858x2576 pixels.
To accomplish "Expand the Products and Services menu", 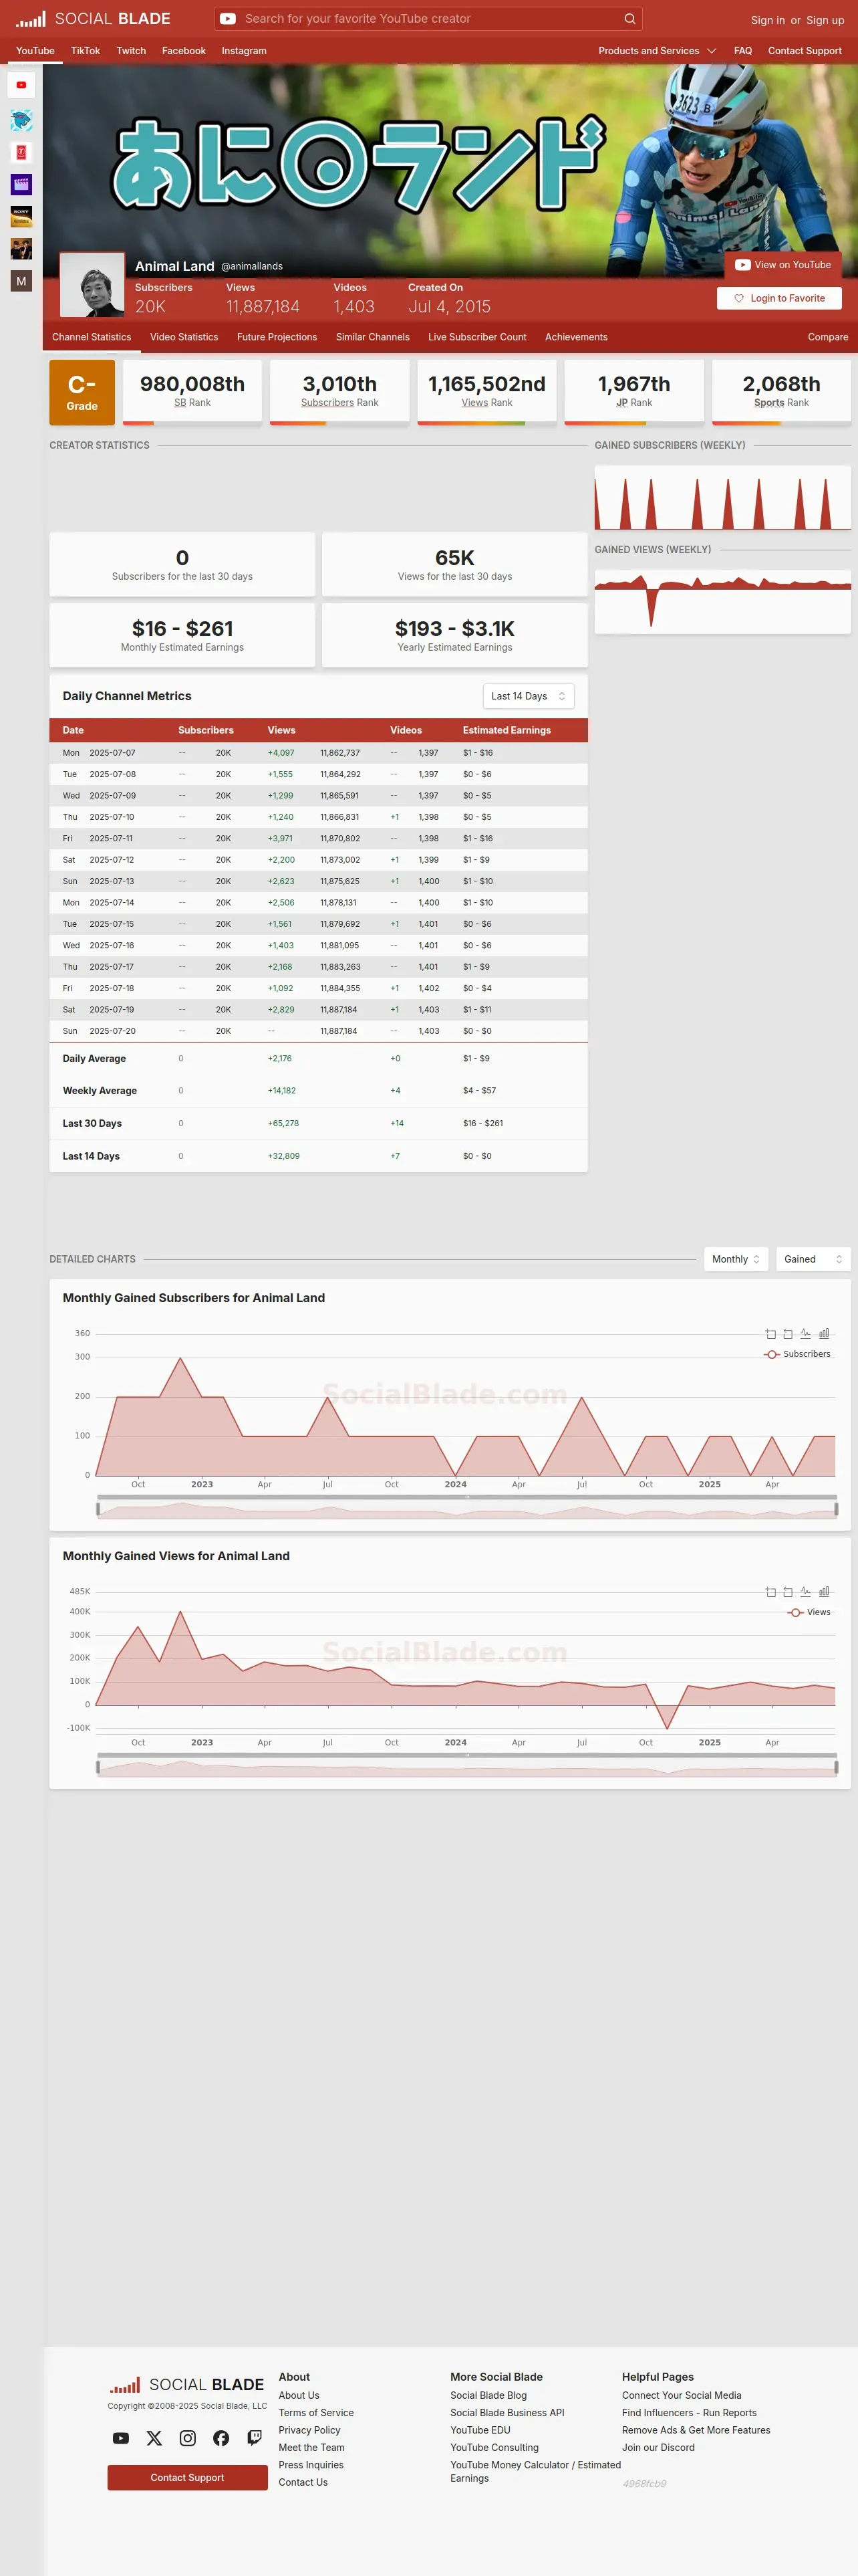I will click(x=658, y=51).
